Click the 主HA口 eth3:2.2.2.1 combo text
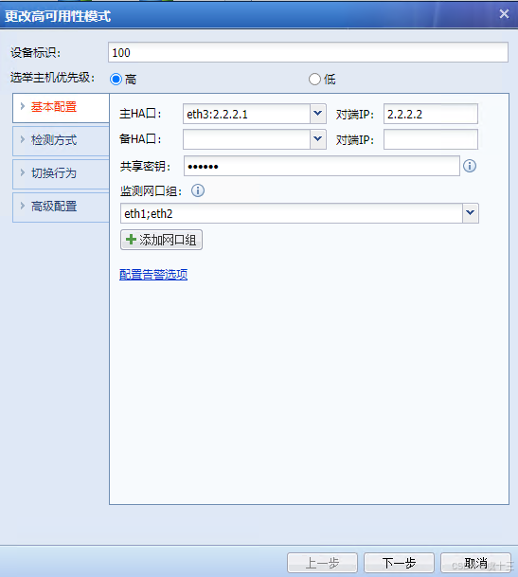 coord(246,114)
